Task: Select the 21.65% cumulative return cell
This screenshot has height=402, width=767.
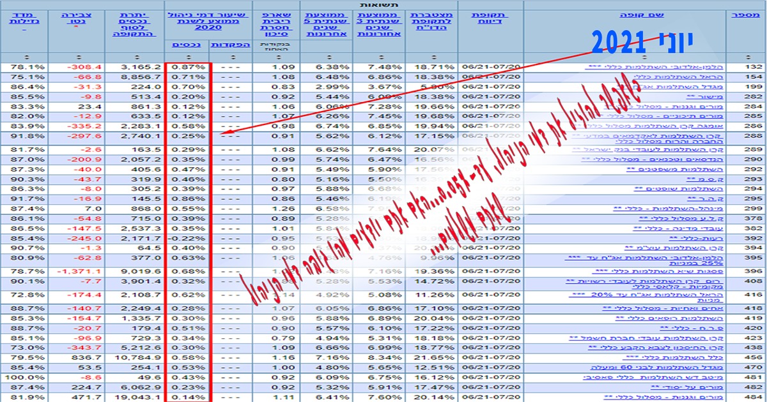Action: coord(430,358)
